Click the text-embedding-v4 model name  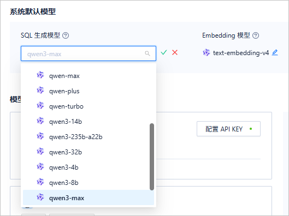[241, 53]
